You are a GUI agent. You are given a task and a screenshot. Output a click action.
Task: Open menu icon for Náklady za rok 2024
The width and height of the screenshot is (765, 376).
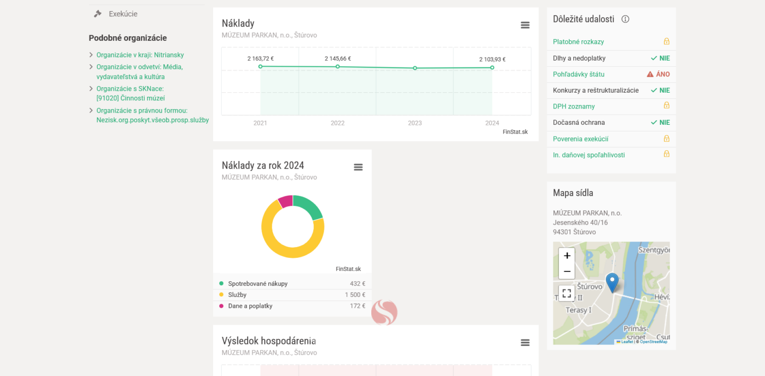358,167
